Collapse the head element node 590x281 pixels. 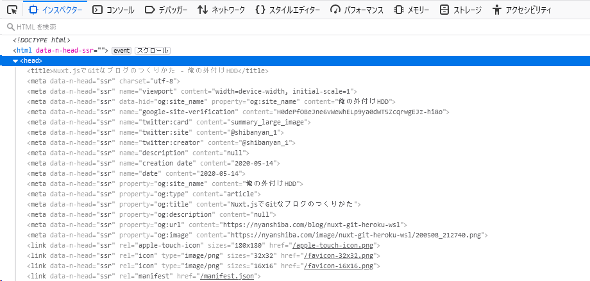(x=15, y=61)
